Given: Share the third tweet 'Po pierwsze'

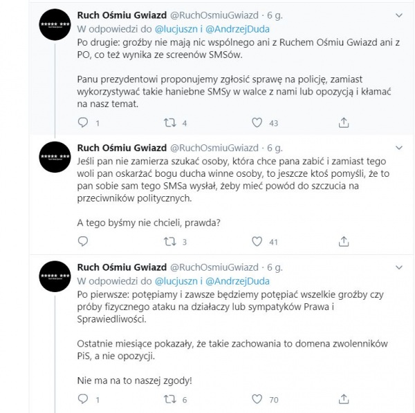Looking at the screenshot, I should (x=344, y=399).
